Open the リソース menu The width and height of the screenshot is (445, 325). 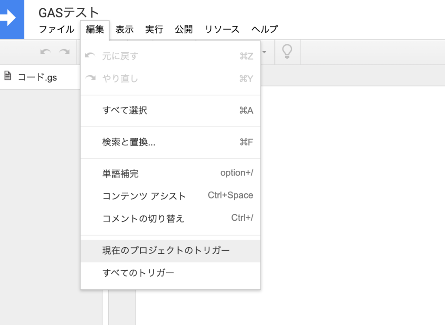(x=222, y=29)
